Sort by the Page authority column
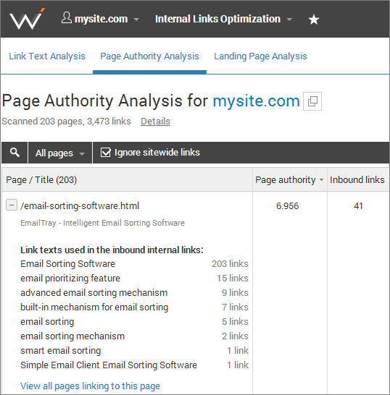 [x=289, y=180]
